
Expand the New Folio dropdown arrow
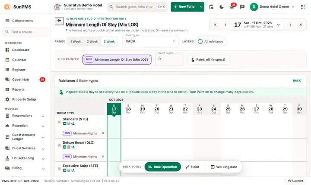(x=201, y=7)
